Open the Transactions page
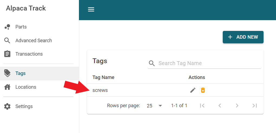 coord(29,54)
